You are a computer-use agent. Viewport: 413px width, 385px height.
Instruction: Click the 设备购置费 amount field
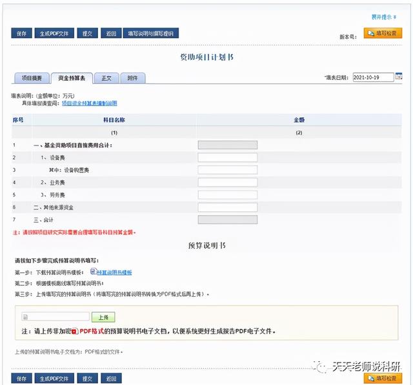[x=228, y=170]
